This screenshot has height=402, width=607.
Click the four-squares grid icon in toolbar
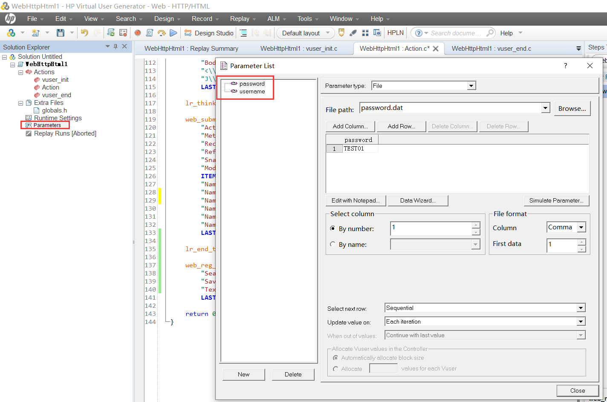coord(365,33)
